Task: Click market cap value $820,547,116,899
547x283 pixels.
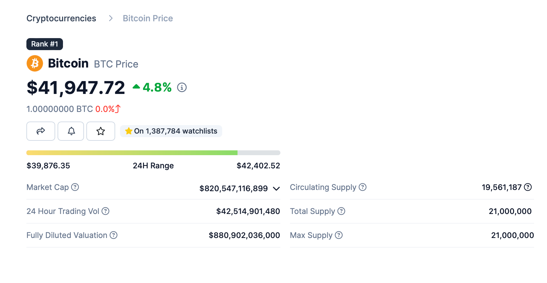Action: click(234, 188)
